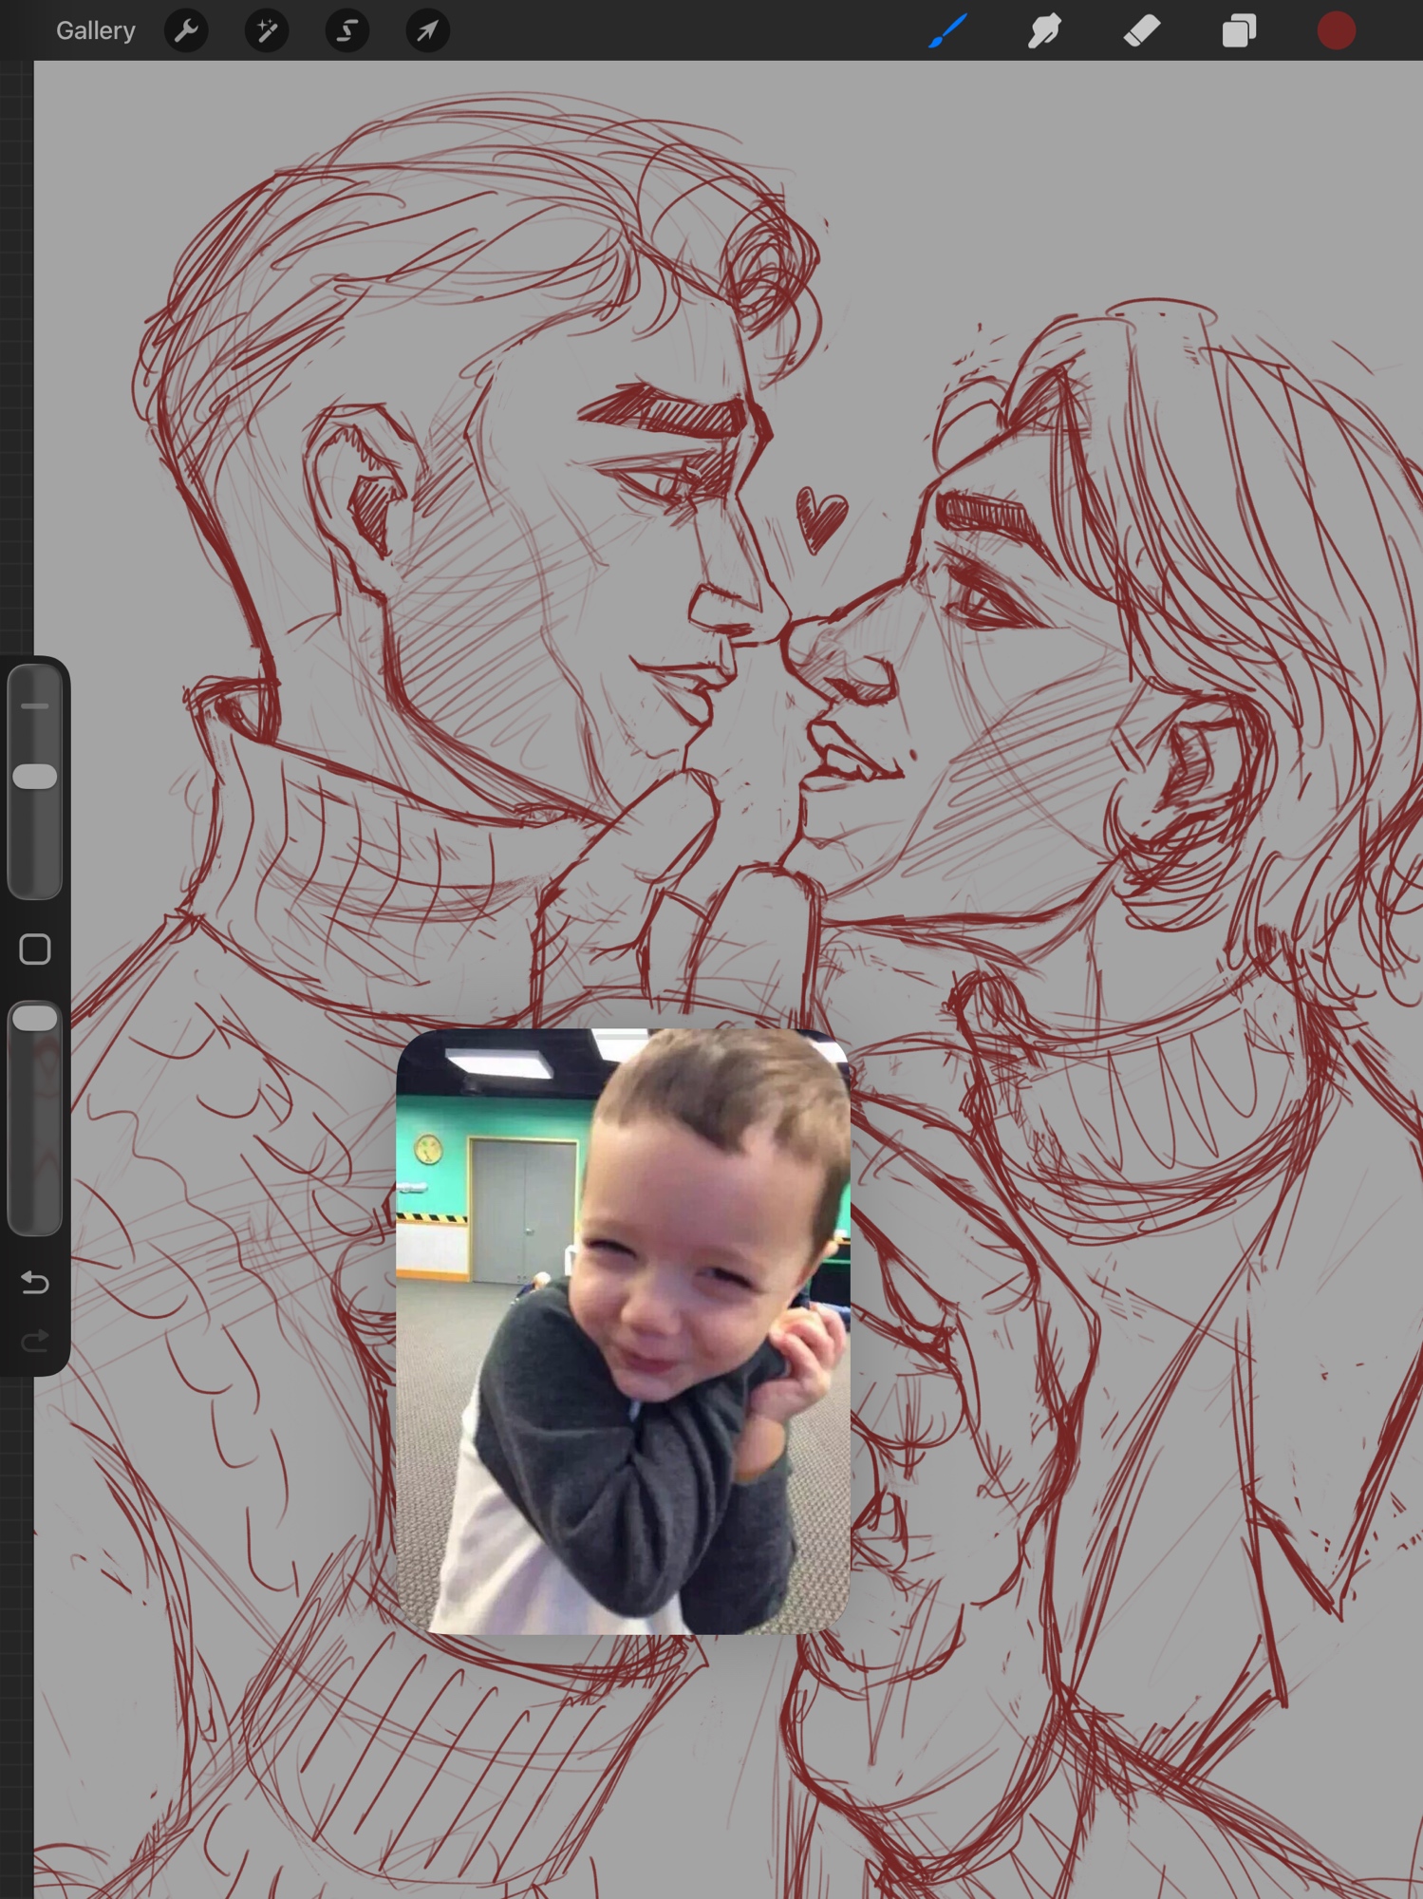Screen dimensions: 1423x1899
Task: Click the brush opacity slider handle
Action: (x=35, y=1018)
